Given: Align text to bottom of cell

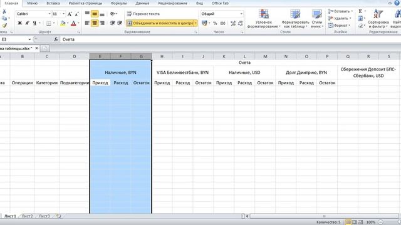Looking at the screenshot, I should [102, 14].
